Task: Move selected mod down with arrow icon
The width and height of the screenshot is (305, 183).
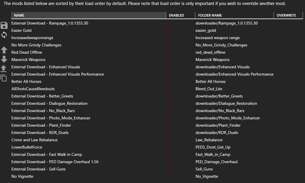Action: point(4,59)
